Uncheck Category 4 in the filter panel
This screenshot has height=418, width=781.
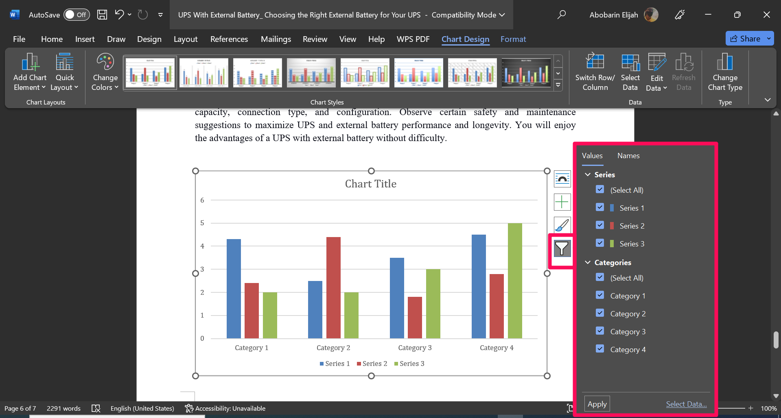599,348
